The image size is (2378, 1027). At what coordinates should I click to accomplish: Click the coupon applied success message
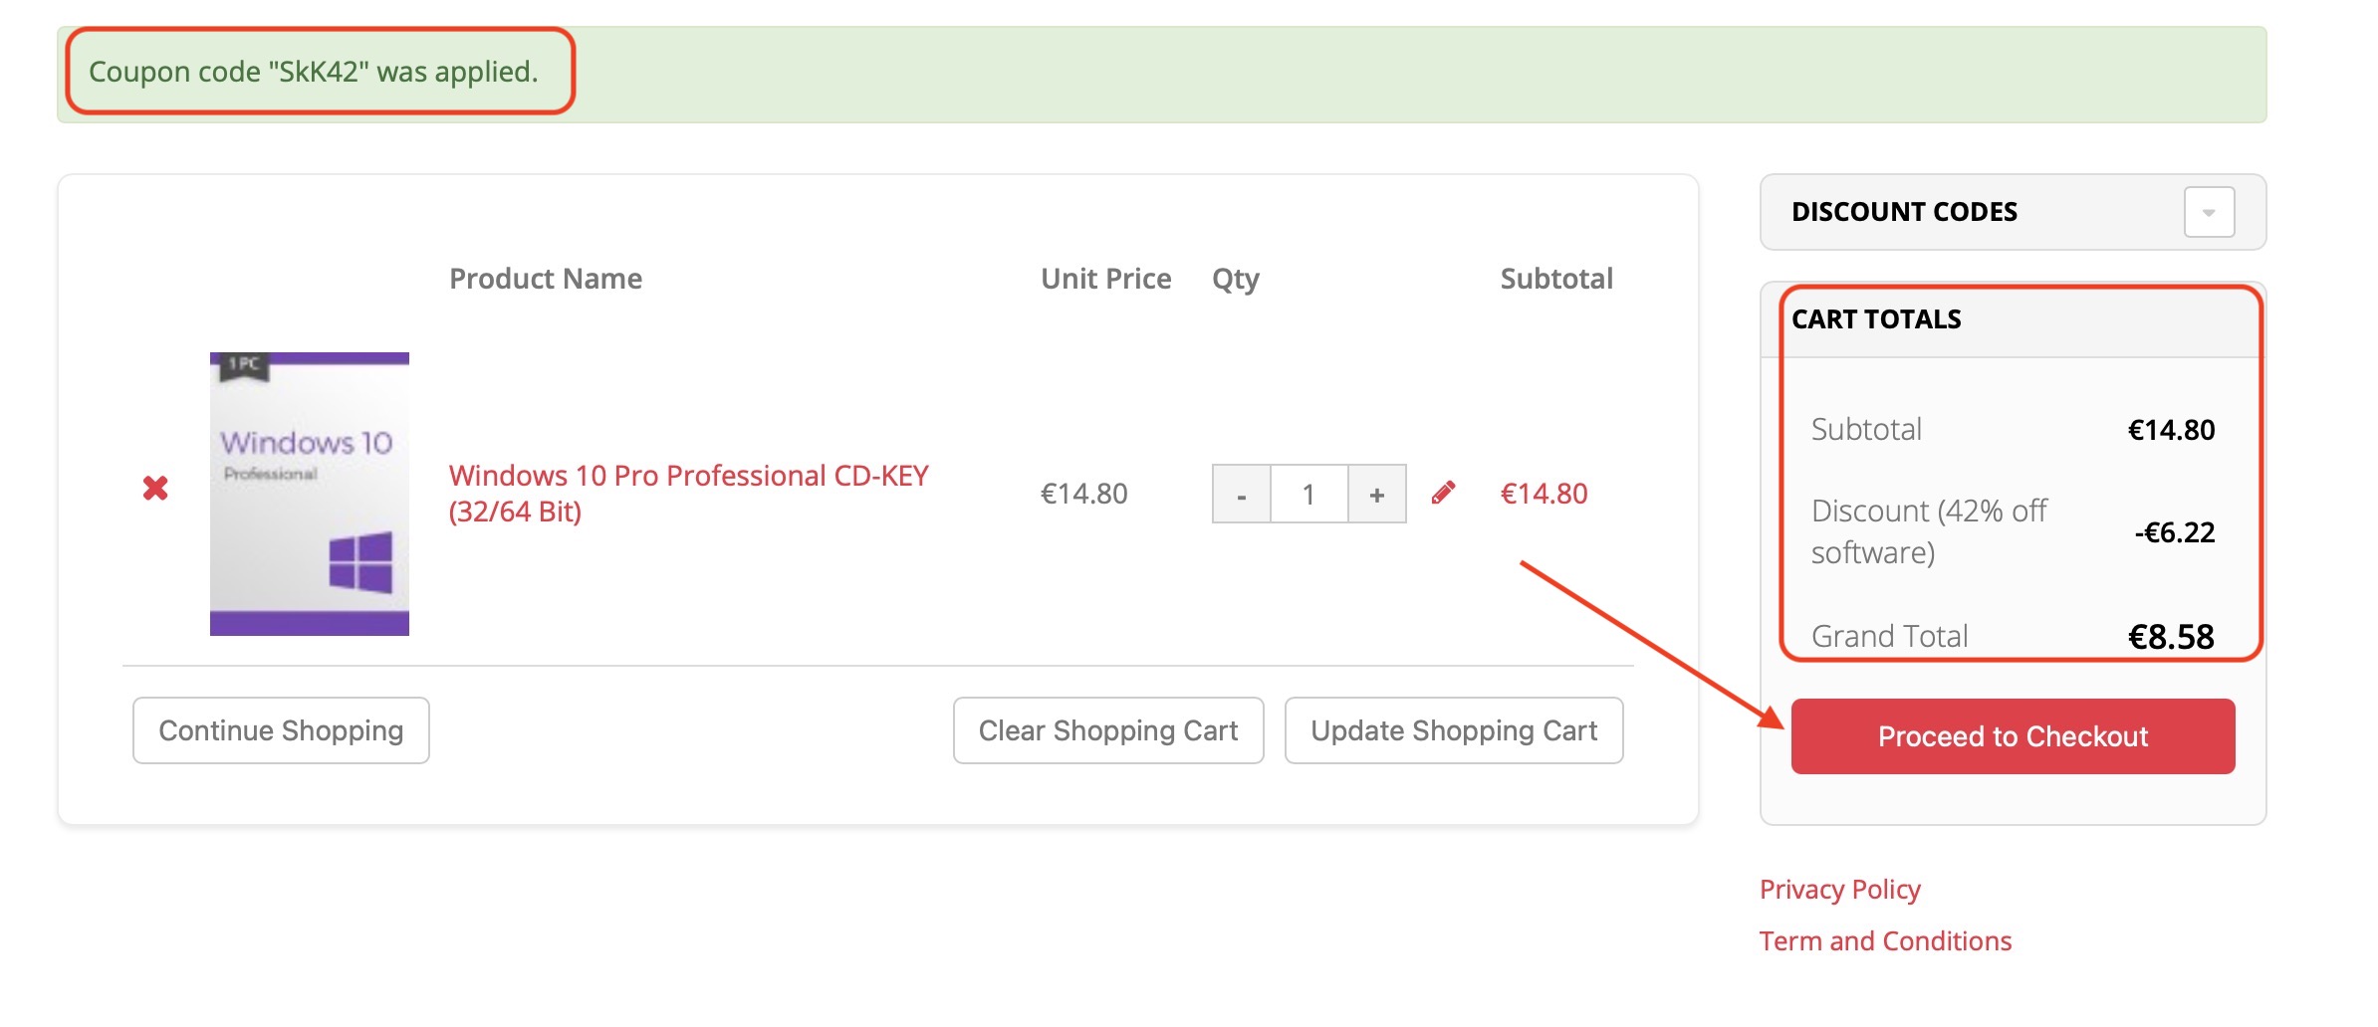[314, 72]
